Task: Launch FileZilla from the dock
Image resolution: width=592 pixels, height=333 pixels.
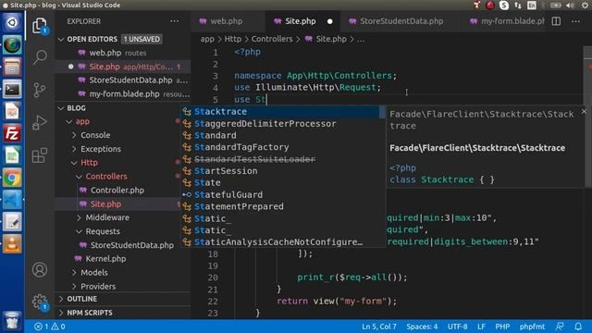Action: 12,133
